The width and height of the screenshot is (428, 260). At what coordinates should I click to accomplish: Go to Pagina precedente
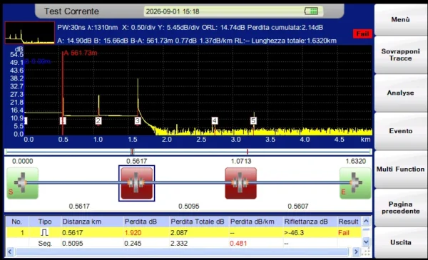point(400,208)
